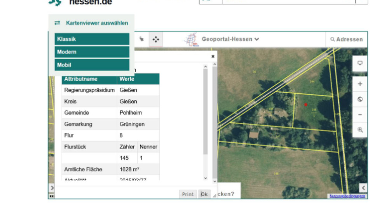The width and height of the screenshot is (373, 203).
Task: Click the globe full extent icon
Action: (360, 99)
